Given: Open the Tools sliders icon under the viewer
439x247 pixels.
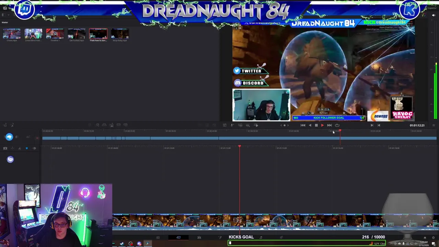Looking at the screenshot, I should coord(224,125).
